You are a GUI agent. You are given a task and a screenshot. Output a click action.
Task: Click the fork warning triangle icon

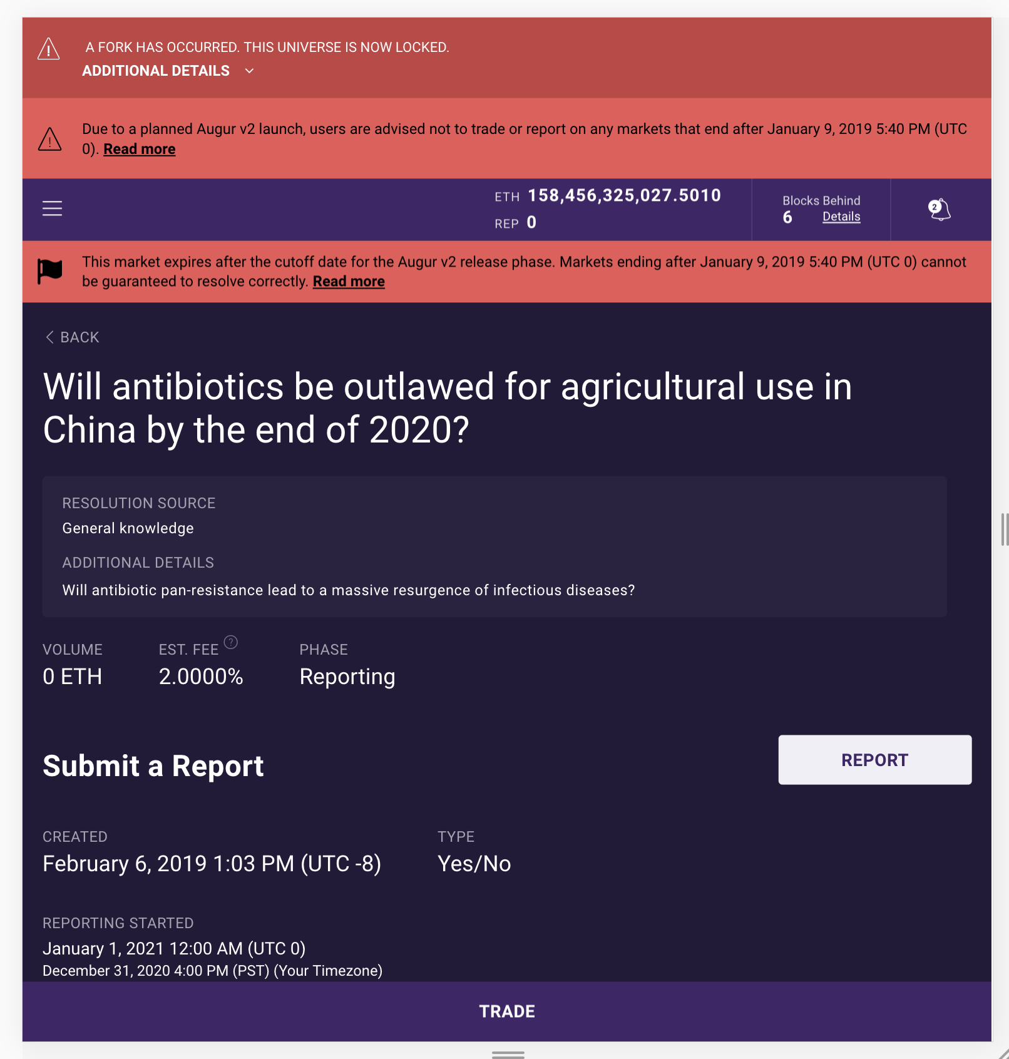tap(49, 49)
